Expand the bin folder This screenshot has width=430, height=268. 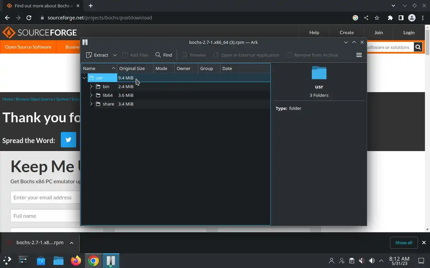[91, 86]
